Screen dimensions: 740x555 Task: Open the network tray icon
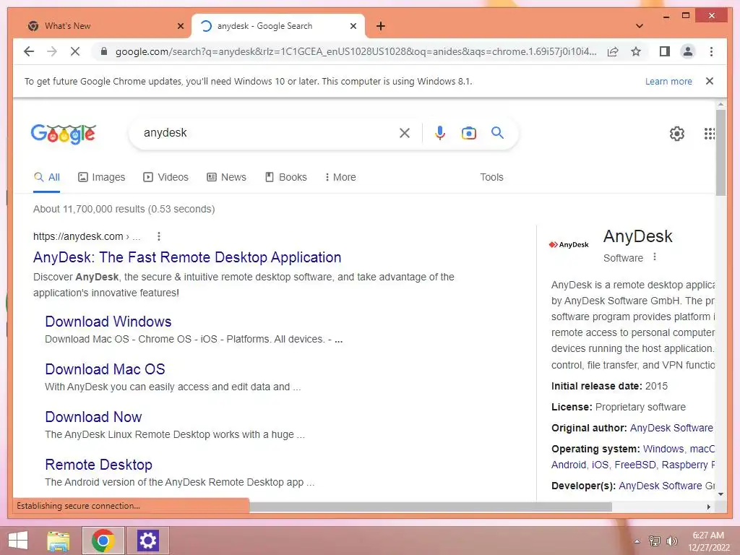pyautogui.click(x=655, y=541)
